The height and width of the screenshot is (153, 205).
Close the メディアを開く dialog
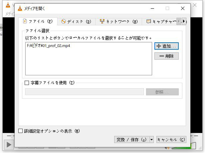[x=183, y=8]
